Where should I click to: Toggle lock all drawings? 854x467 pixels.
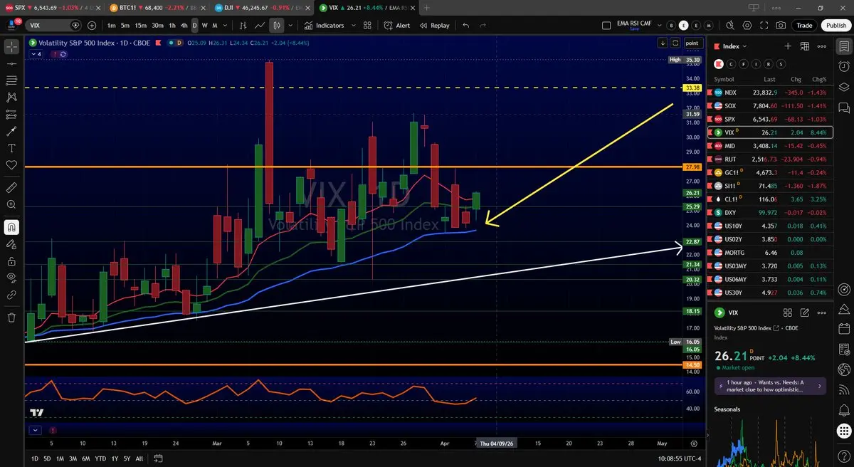[11, 261]
